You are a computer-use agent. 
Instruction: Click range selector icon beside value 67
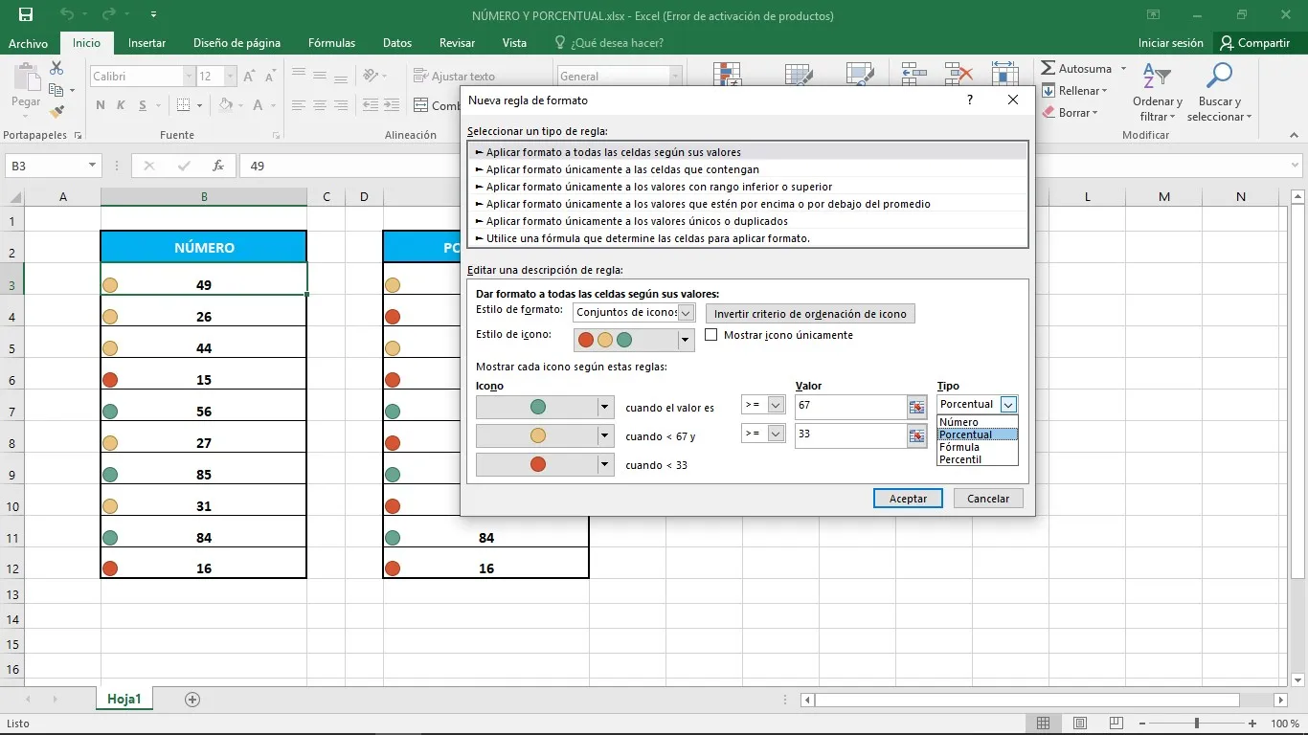click(917, 406)
